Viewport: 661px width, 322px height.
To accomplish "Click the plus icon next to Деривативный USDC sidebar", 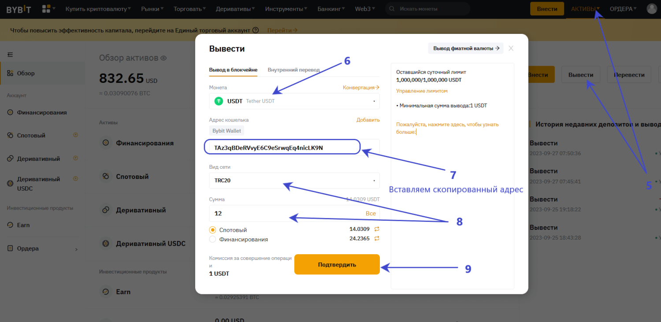I will 75,178.
